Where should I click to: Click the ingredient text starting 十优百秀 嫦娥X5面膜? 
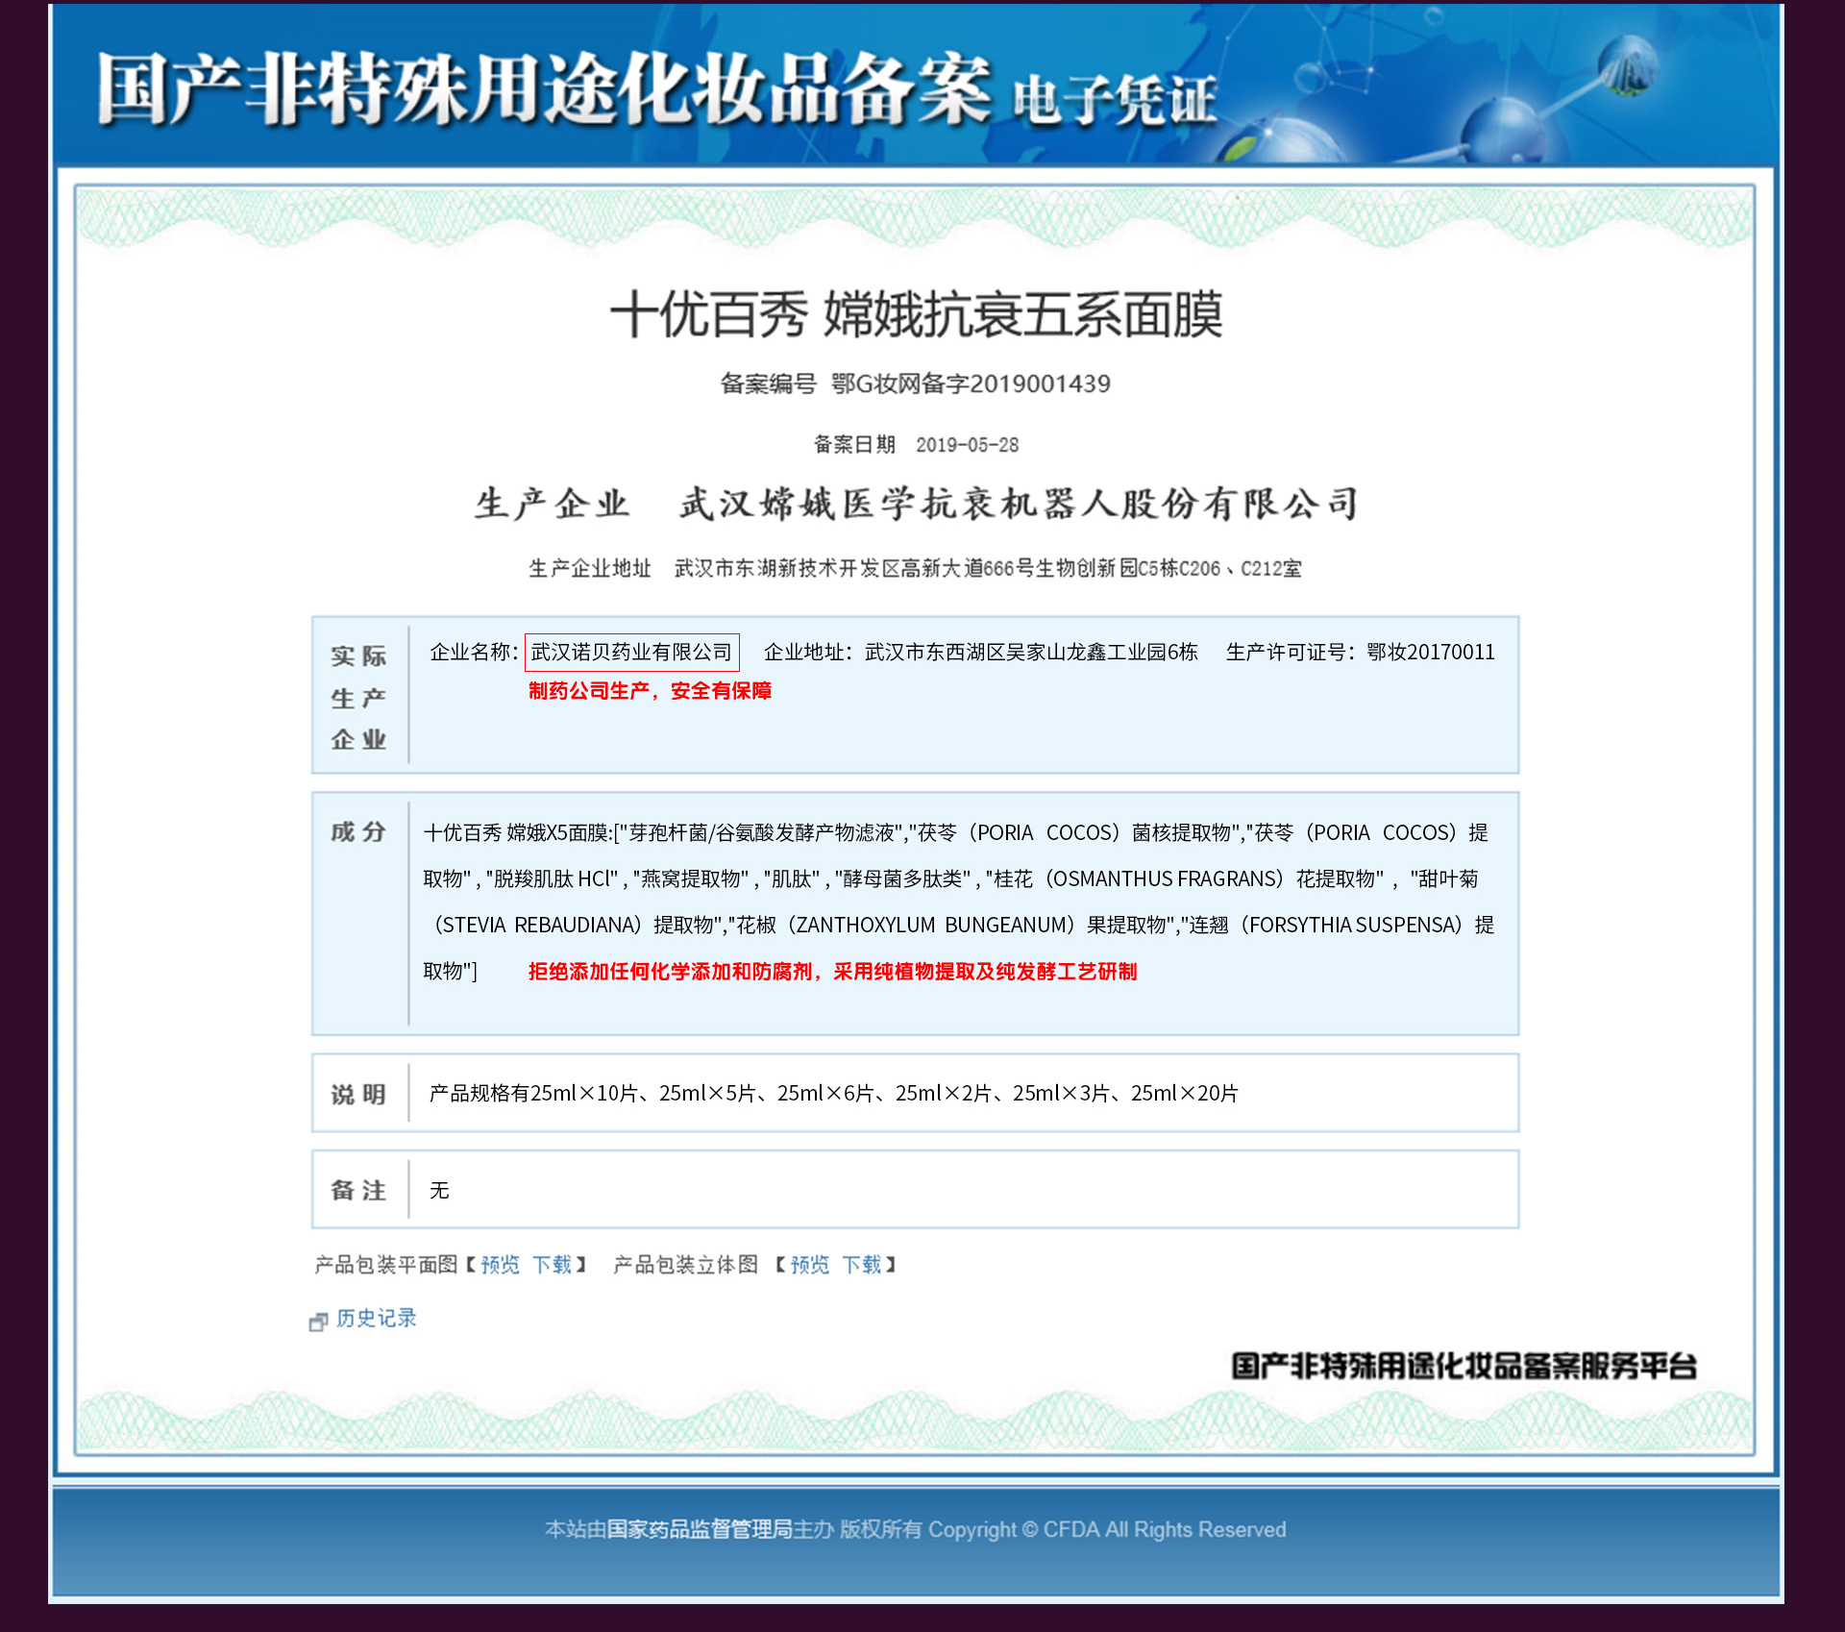pyautogui.click(x=958, y=902)
